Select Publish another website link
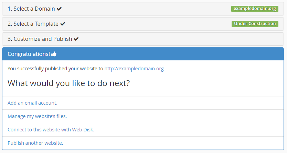Image resolution: width=287 pixels, height=153 pixels. (35, 143)
